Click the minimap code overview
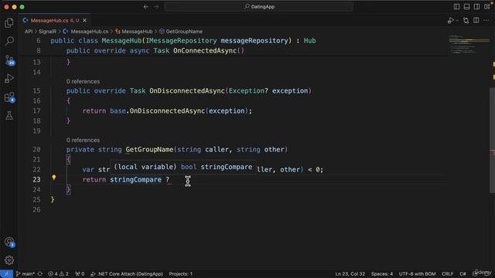The width and height of the screenshot is (495, 278). (x=469, y=45)
